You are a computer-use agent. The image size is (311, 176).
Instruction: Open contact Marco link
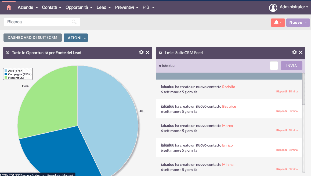[x=227, y=126]
